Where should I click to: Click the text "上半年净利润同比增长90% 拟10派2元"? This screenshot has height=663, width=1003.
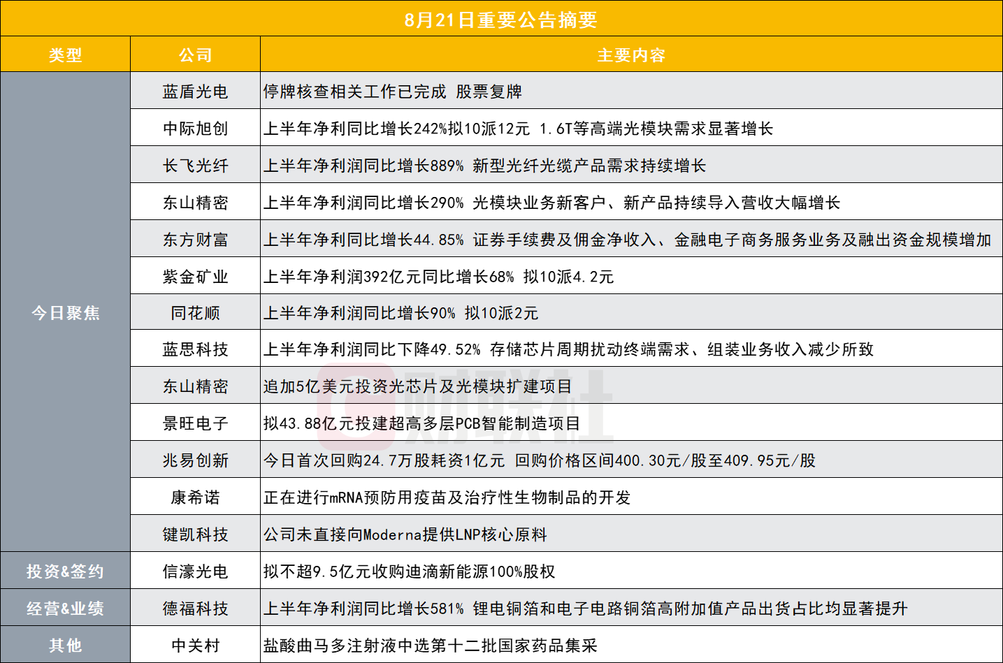401,313
